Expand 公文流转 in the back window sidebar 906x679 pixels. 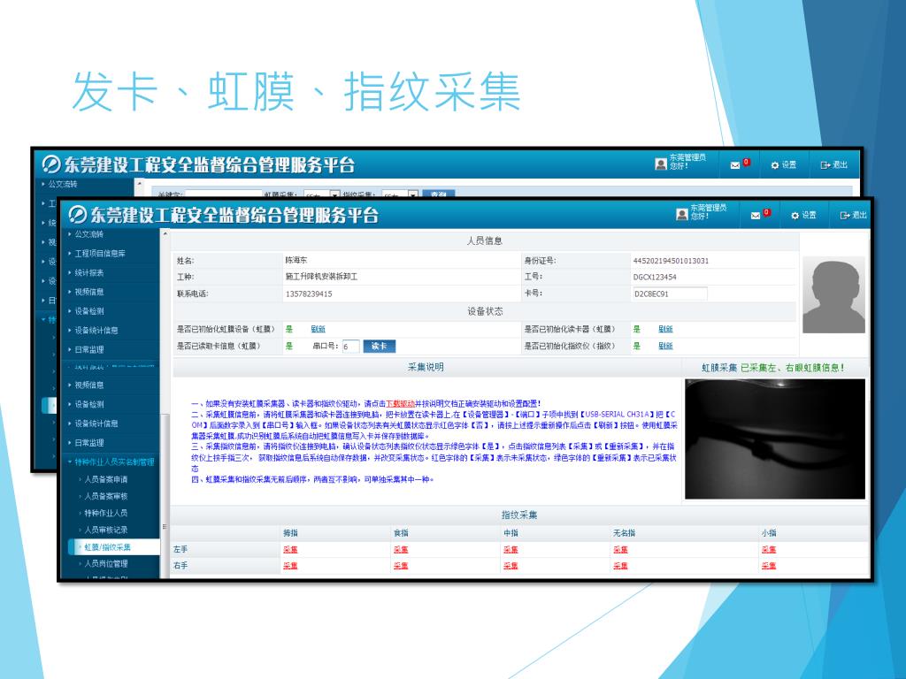click(x=63, y=184)
